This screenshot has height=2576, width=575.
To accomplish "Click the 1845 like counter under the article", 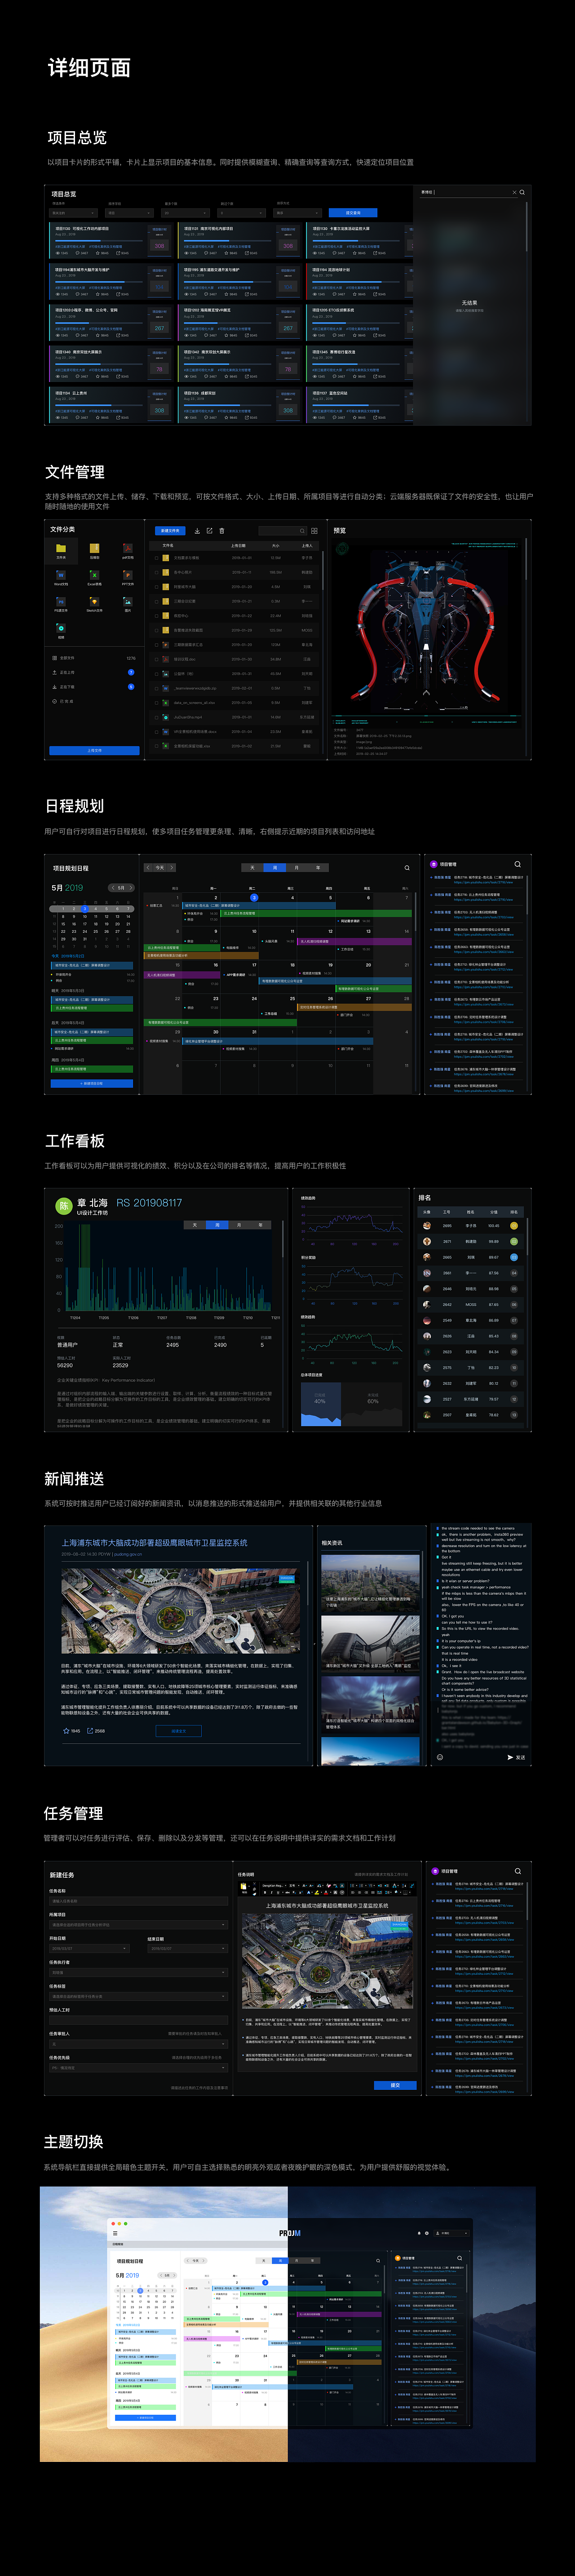I will click(x=72, y=1730).
